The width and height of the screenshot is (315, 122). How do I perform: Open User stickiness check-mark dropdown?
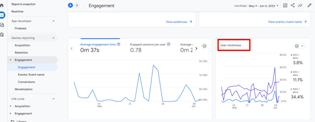[299, 46]
